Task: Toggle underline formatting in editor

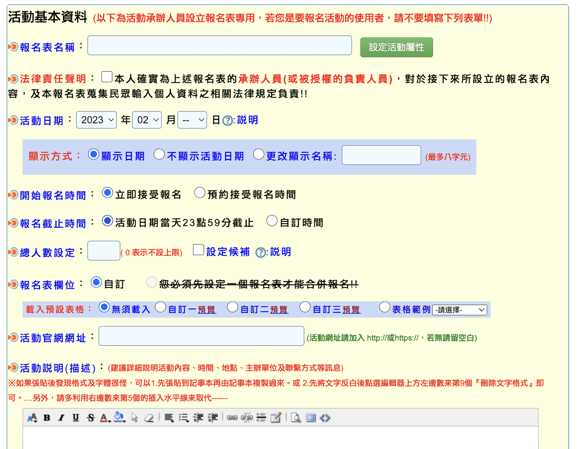Action: (x=76, y=418)
